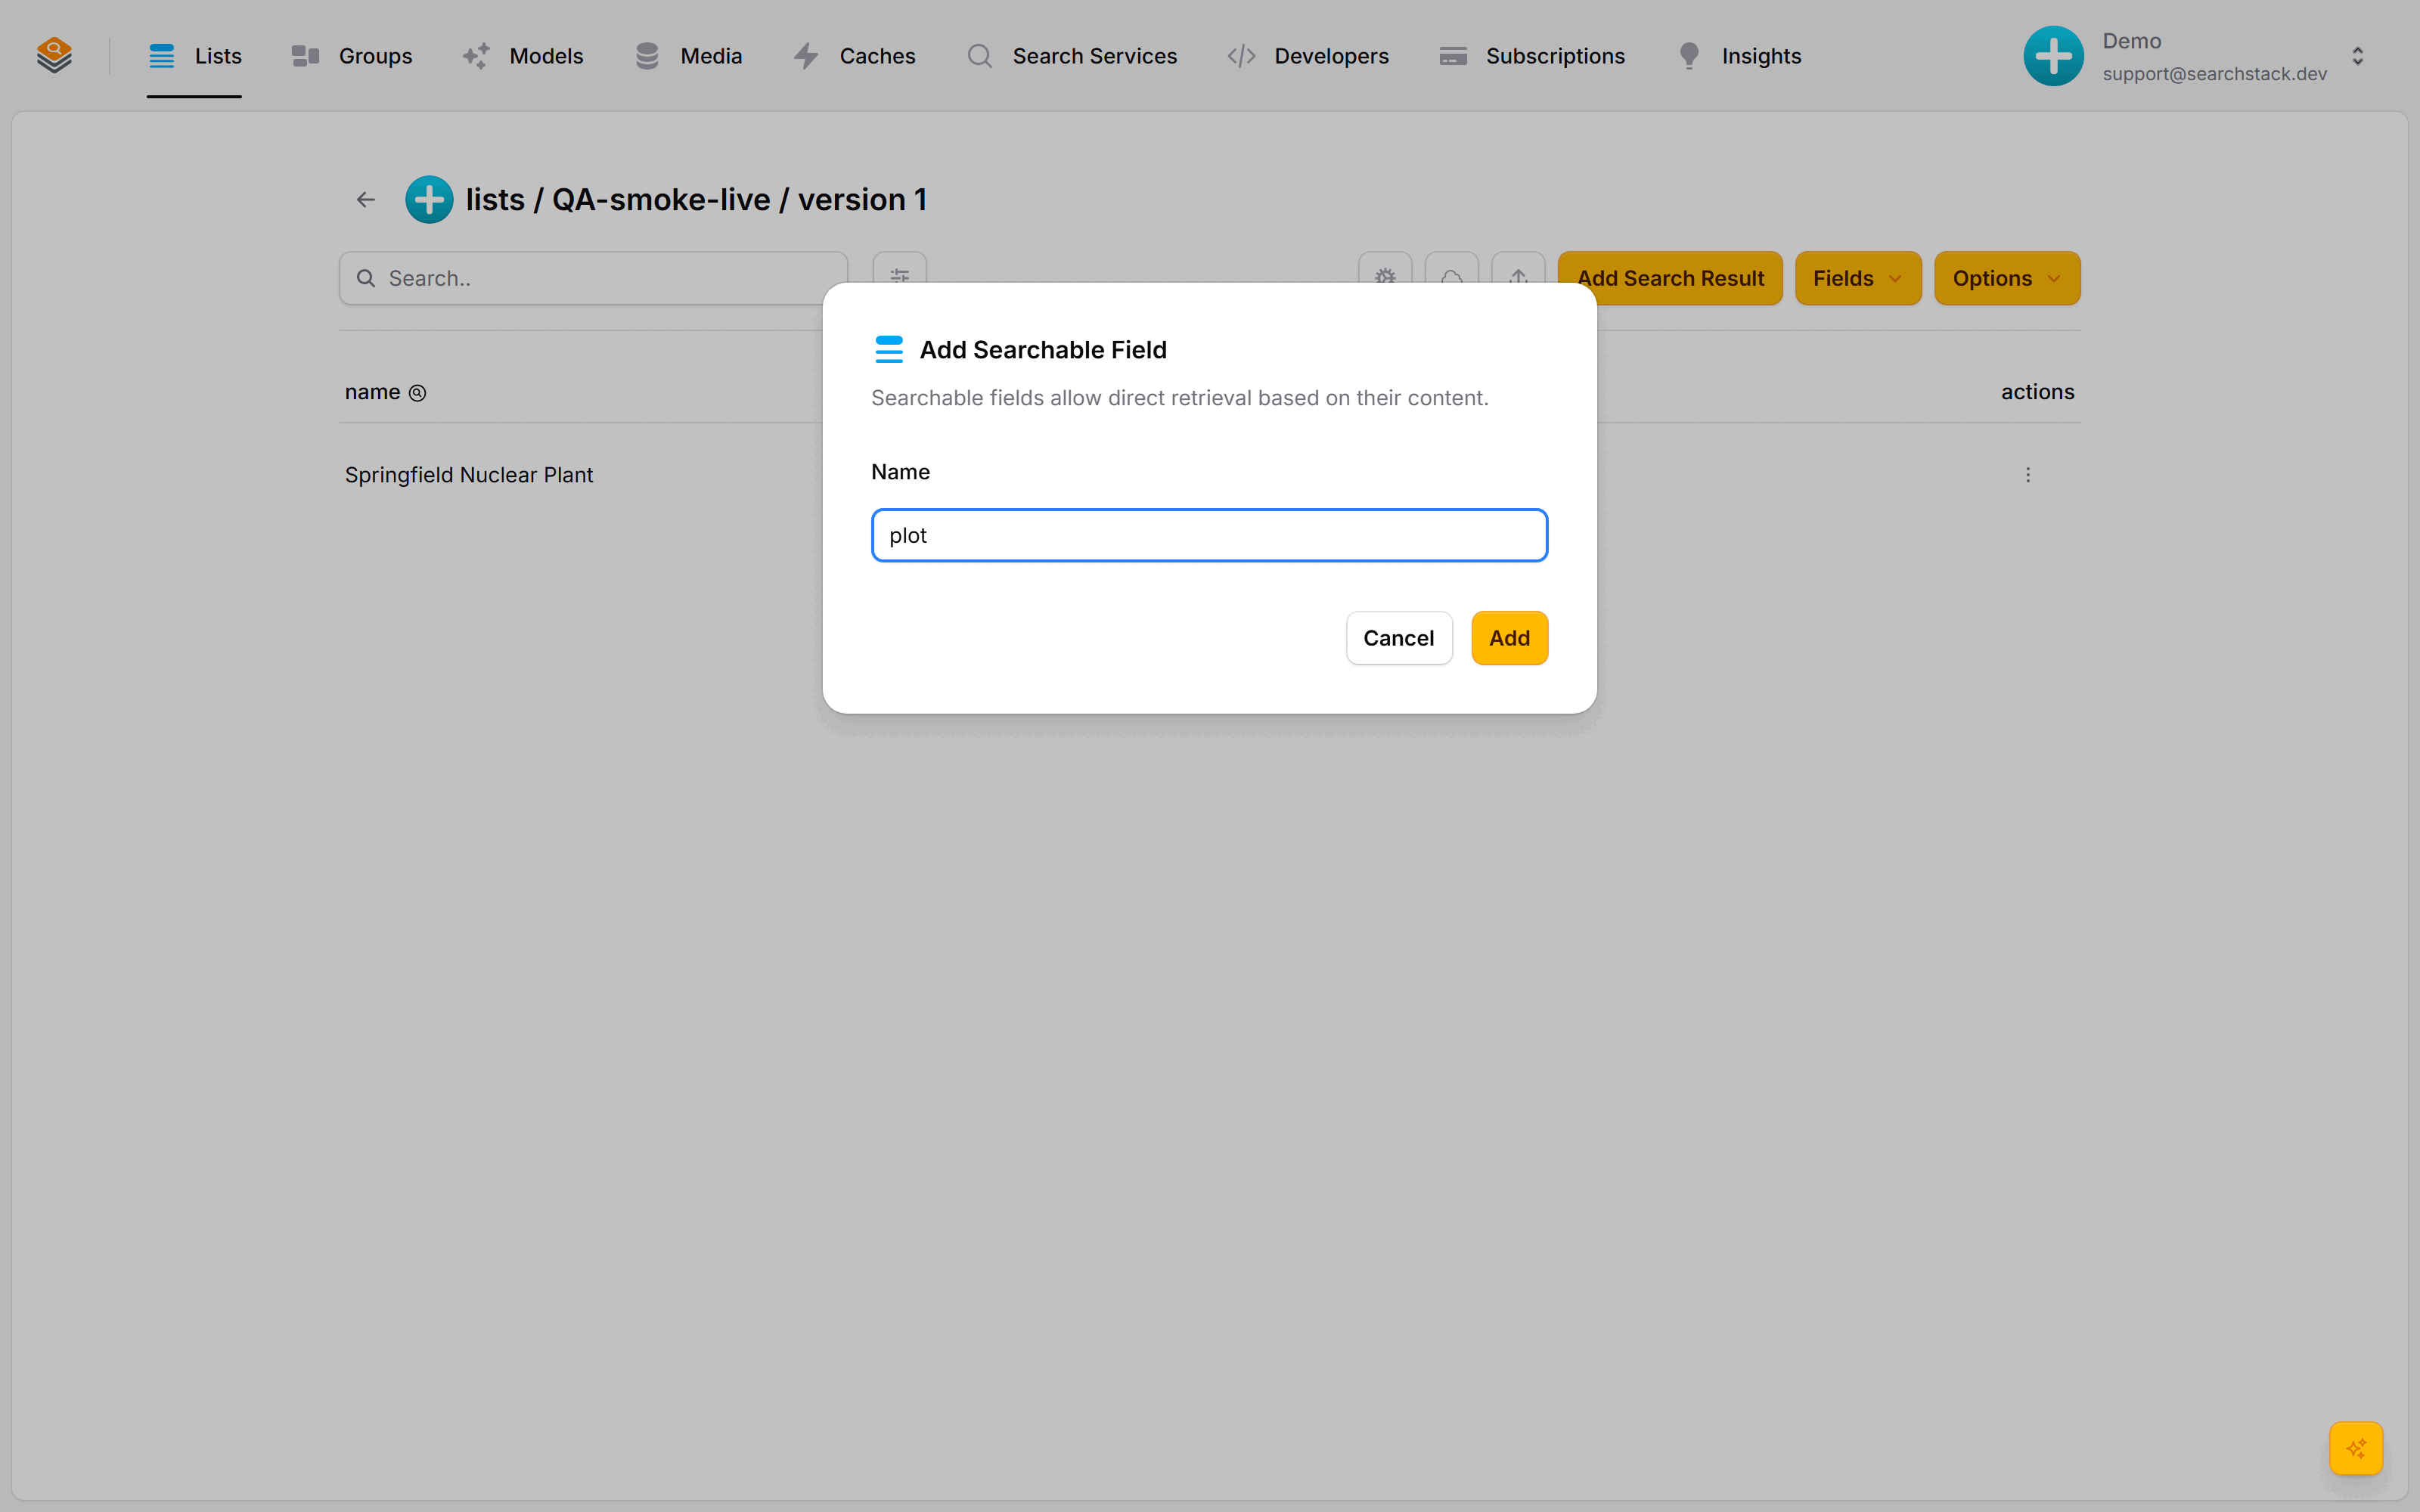Open the Groups tab
The height and width of the screenshot is (1512, 2420).
coord(351,56)
